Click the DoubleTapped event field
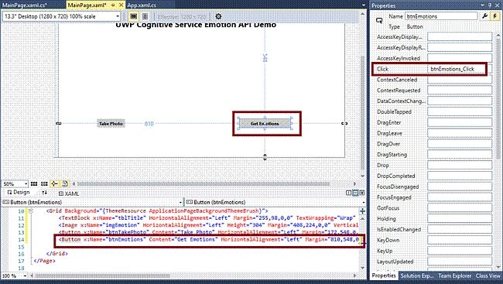The image size is (503, 284). point(460,111)
